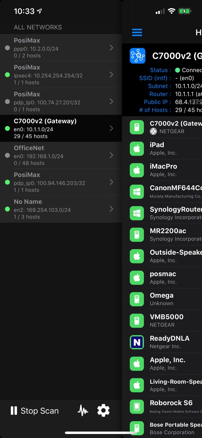
Task: Tap the home indicator bar
Action: 101,433
